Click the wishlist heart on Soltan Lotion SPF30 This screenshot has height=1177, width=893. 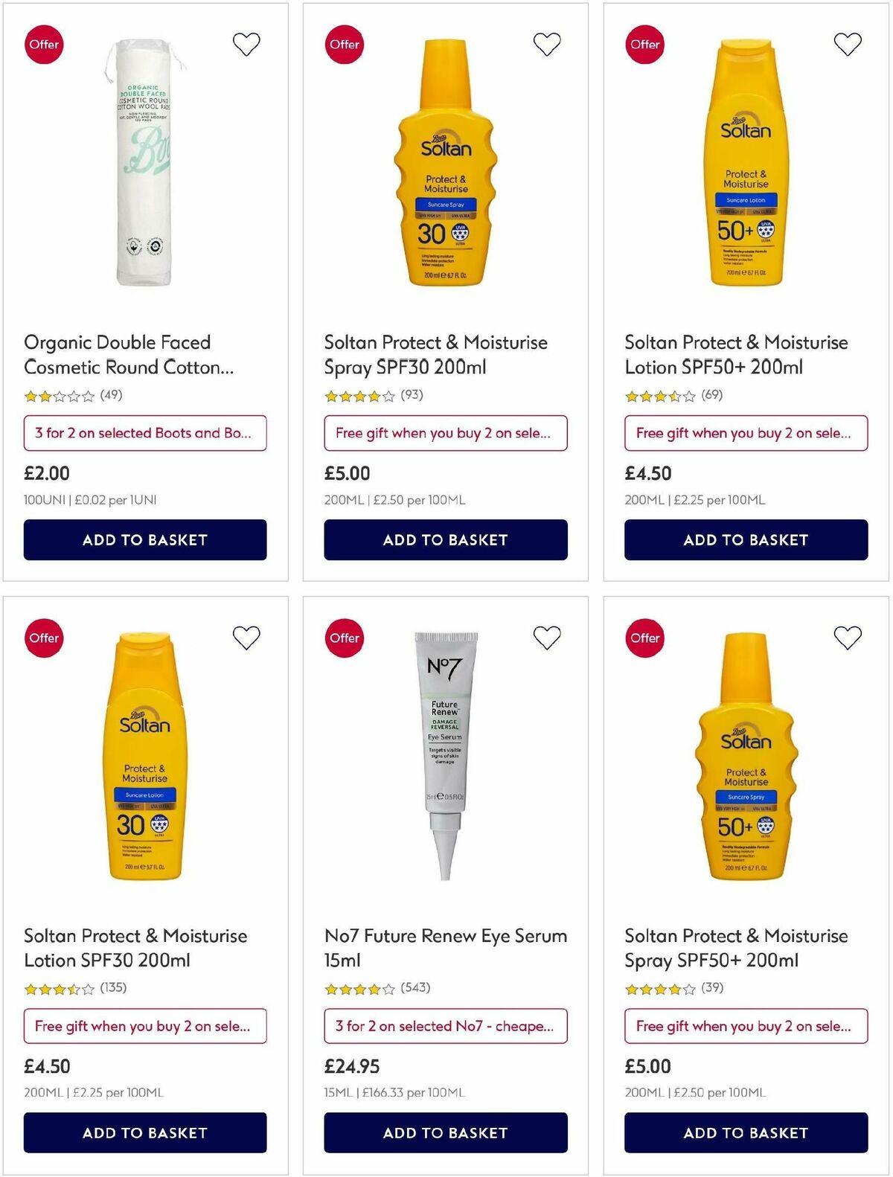pos(247,638)
